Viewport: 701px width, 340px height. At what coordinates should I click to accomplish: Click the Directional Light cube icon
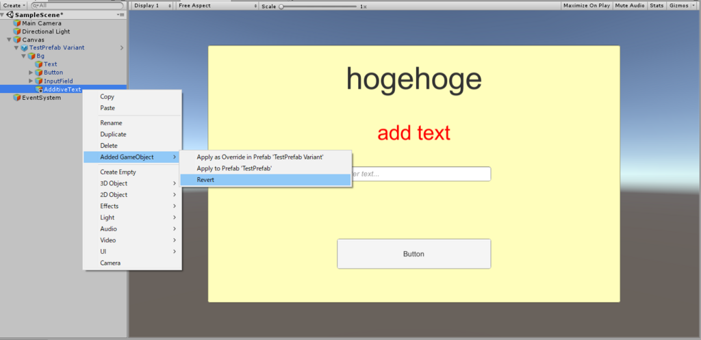click(x=17, y=31)
